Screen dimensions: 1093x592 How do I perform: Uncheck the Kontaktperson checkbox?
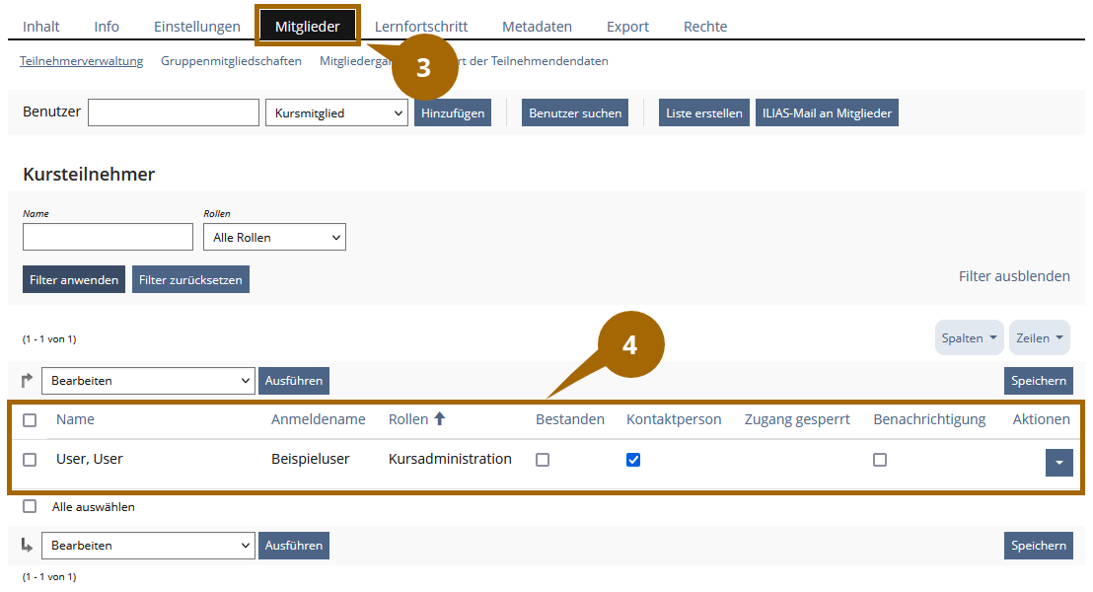[x=633, y=460]
